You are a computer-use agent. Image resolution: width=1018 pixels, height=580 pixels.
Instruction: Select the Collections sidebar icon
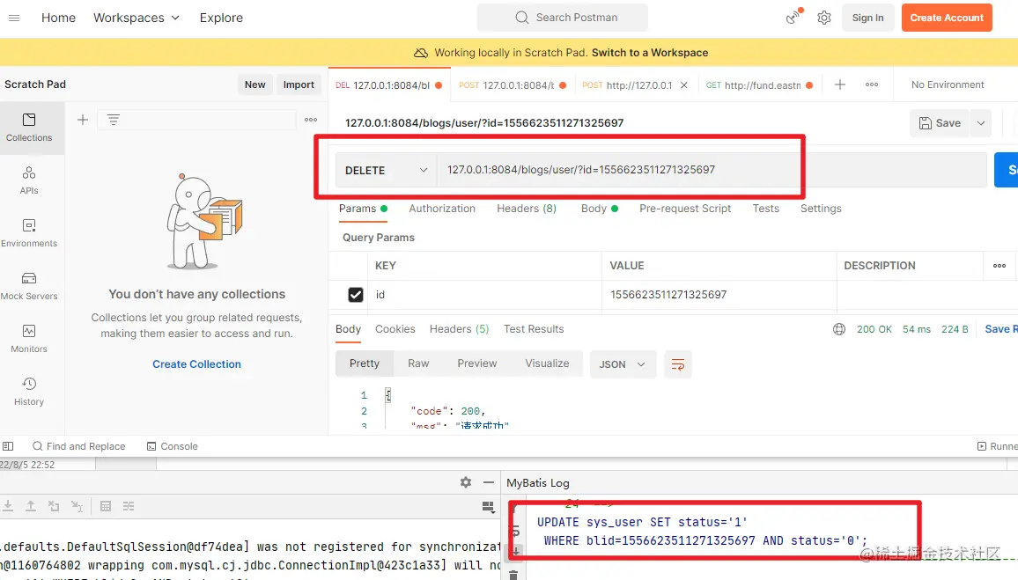(29, 127)
